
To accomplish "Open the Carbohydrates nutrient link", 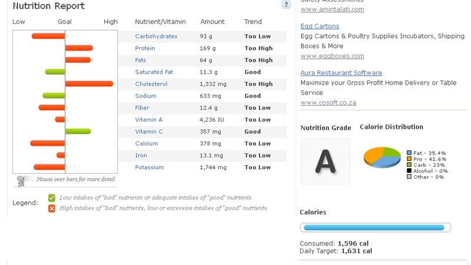I will (x=156, y=36).
